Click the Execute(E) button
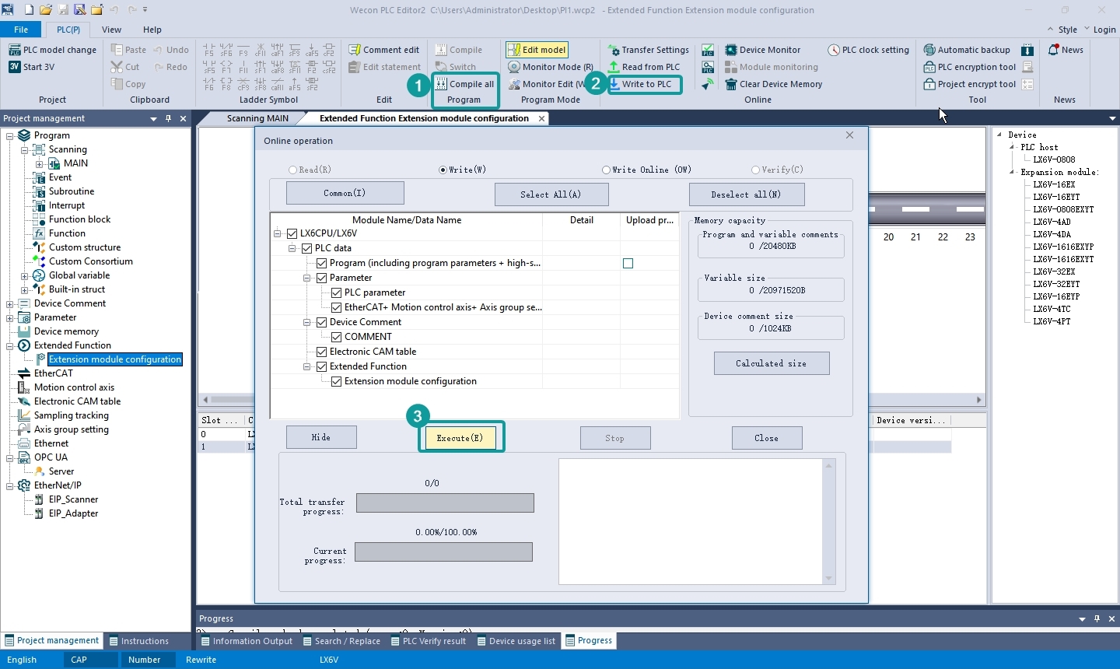Screen dimensions: 1120x669 [x=460, y=438]
